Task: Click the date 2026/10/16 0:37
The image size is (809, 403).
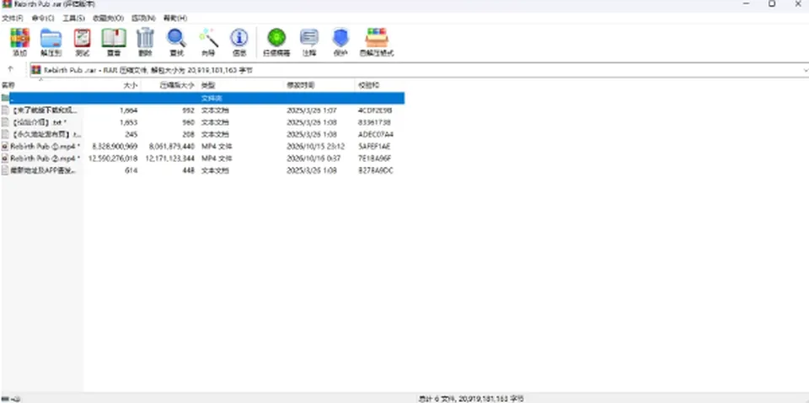Action: 313,158
